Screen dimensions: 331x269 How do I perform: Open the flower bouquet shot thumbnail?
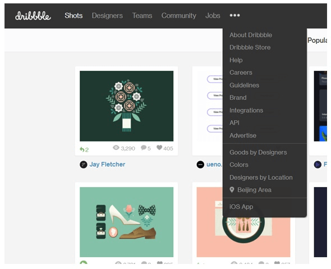coord(126,106)
